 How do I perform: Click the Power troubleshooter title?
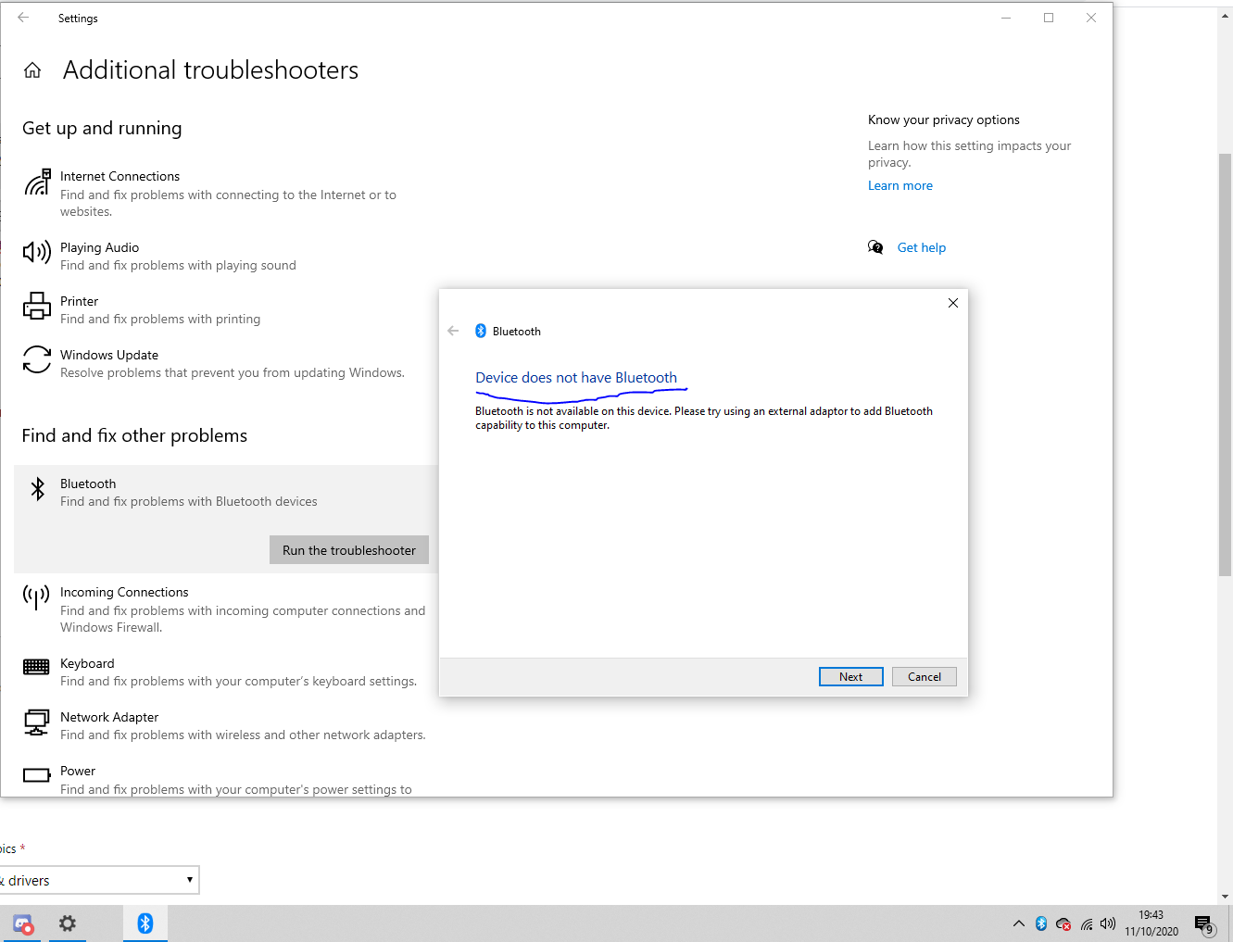(78, 771)
